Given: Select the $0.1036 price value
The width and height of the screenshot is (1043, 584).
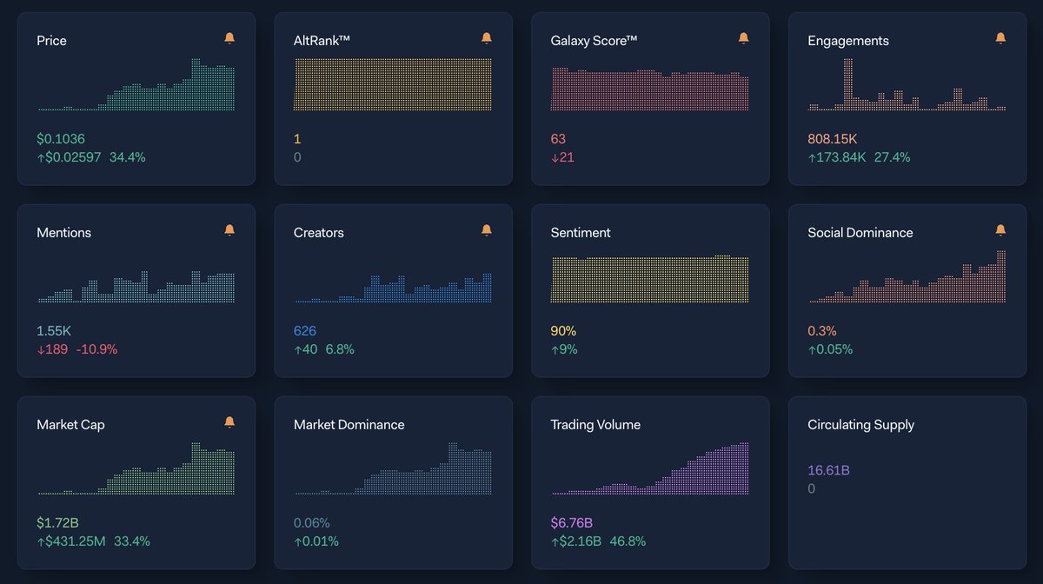Looking at the screenshot, I should tap(61, 139).
